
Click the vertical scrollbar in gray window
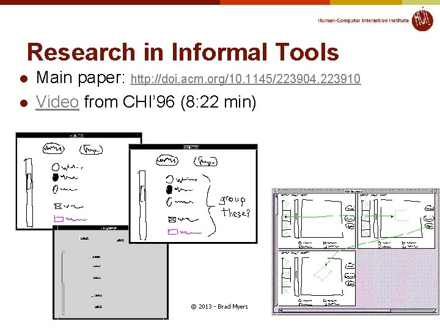click(63, 283)
